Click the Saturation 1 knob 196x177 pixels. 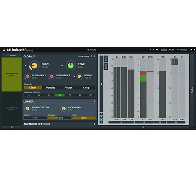(x=27, y=77)
